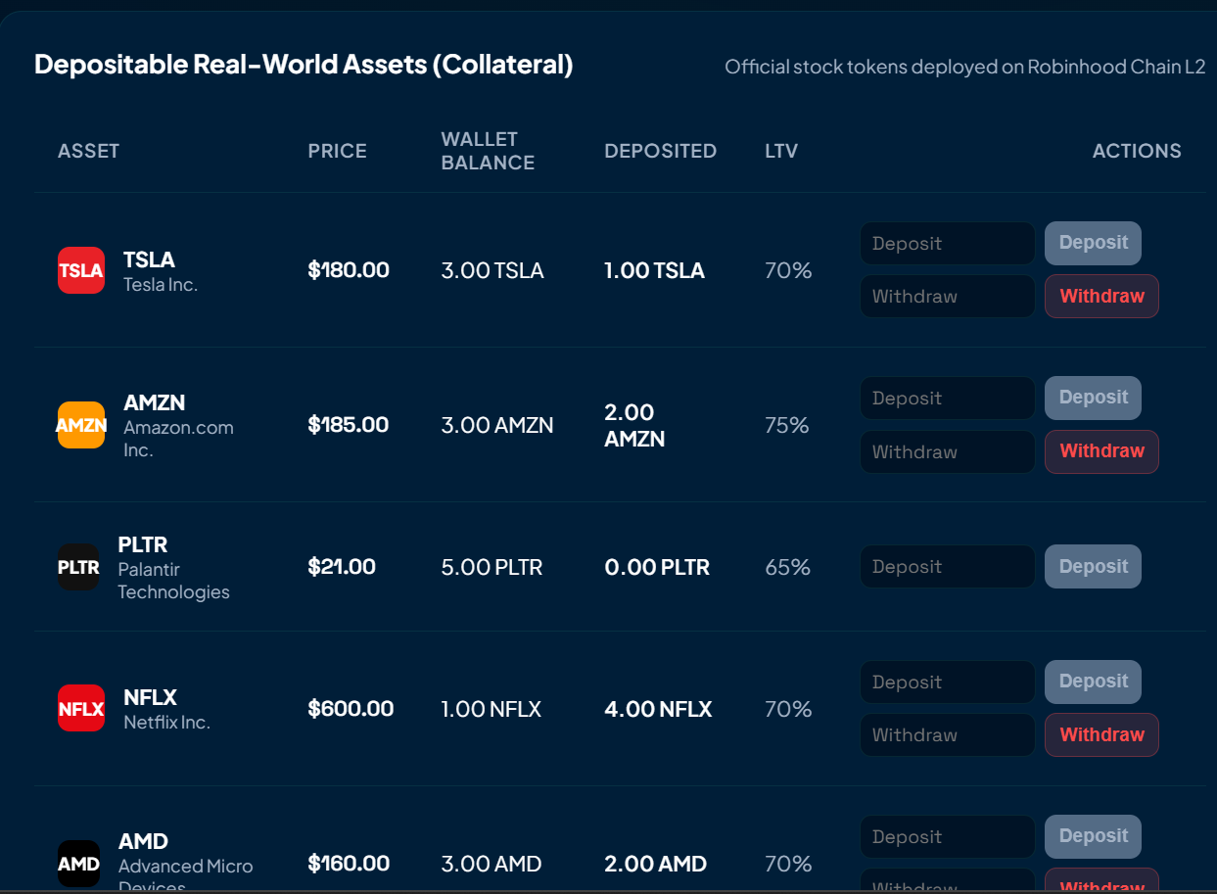Focus the NFLX Deposit amount field
This screenshot has width=1217, height=894.
pos(948,682)
